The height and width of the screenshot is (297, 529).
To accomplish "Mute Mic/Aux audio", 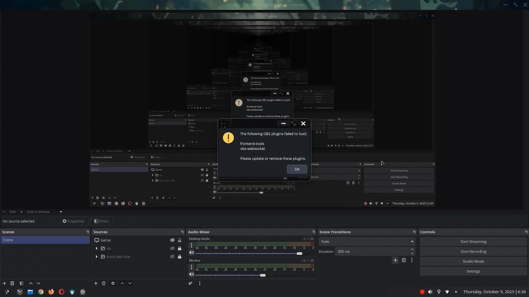I will click(x=191, y=274).
